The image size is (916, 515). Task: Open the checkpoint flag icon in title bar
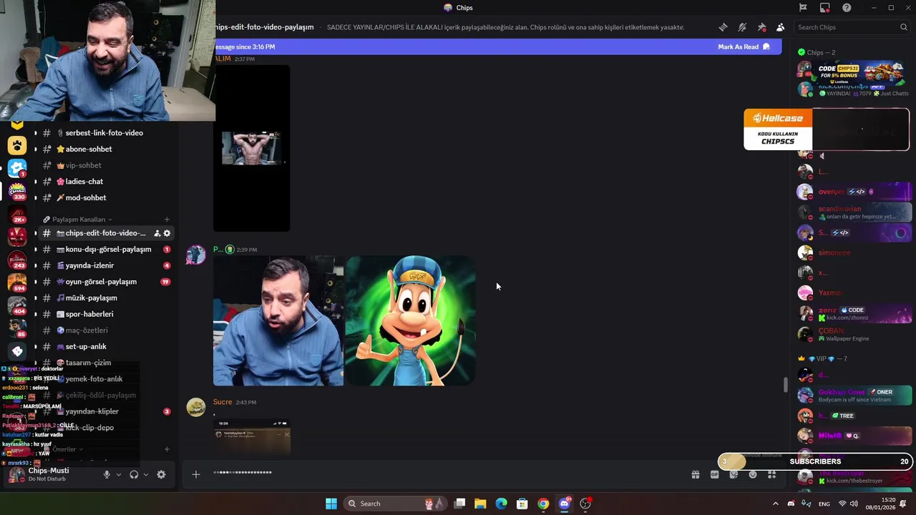(803, 8)
